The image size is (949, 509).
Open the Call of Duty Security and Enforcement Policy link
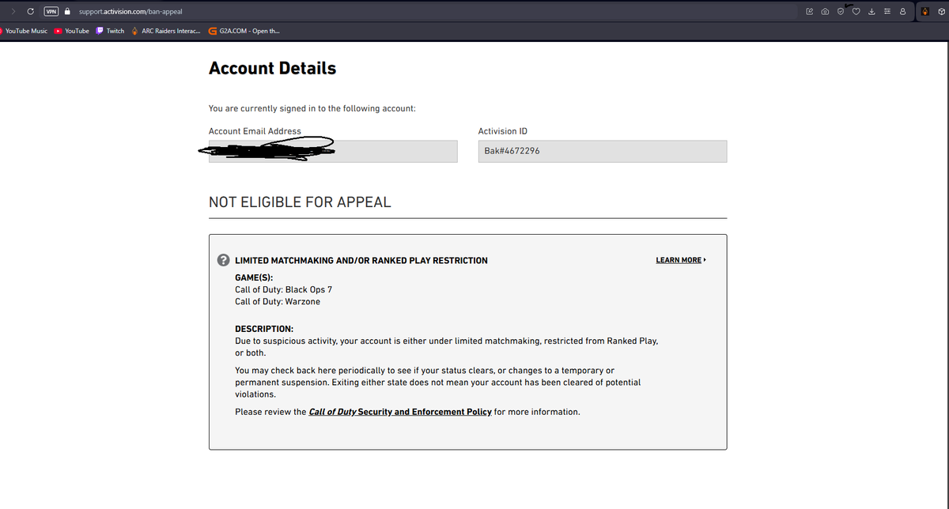click(400, 412)
